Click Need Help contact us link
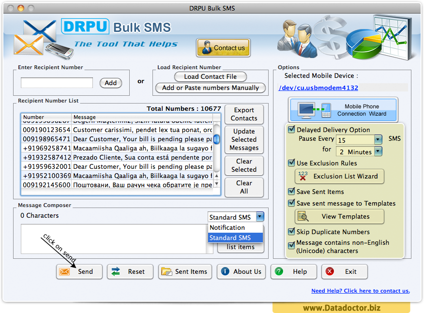 pos(361,291)
